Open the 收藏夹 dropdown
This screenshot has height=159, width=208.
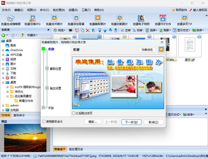click(x=32, y=35)
